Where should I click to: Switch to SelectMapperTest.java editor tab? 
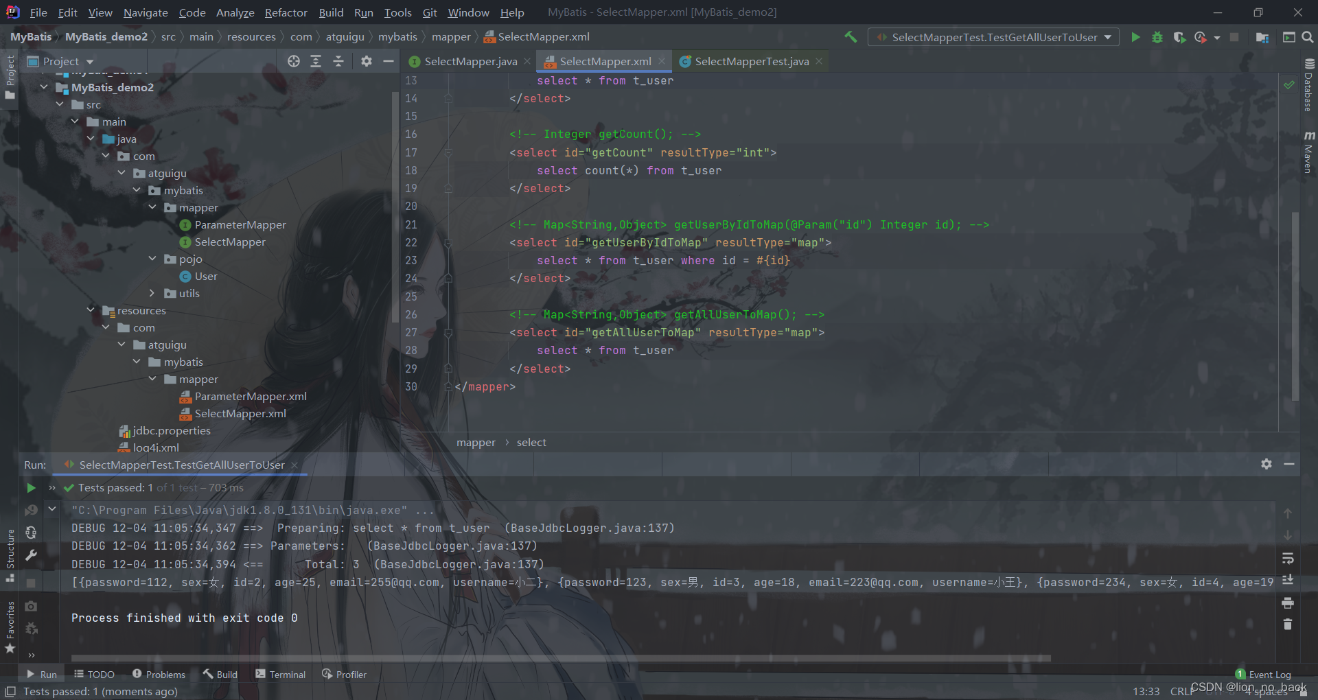752,61
